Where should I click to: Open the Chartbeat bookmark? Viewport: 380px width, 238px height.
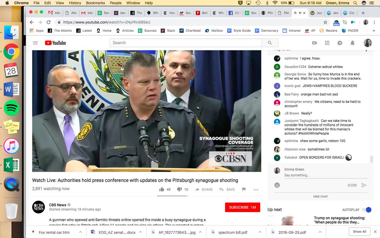[190, 31]
